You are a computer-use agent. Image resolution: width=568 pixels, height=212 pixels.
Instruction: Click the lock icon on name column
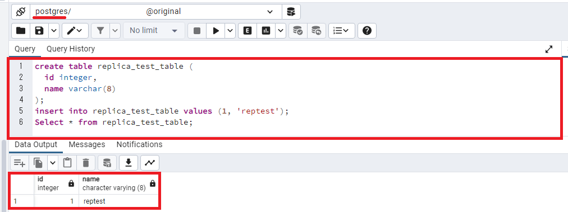click(x=153, y=183)
